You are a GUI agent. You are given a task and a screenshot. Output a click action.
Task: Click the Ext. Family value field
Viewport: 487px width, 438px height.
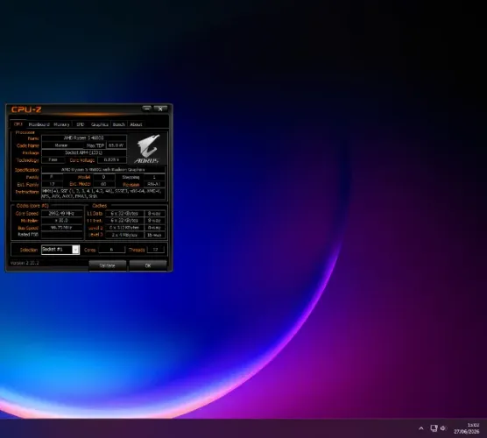[x=53, y=184]
